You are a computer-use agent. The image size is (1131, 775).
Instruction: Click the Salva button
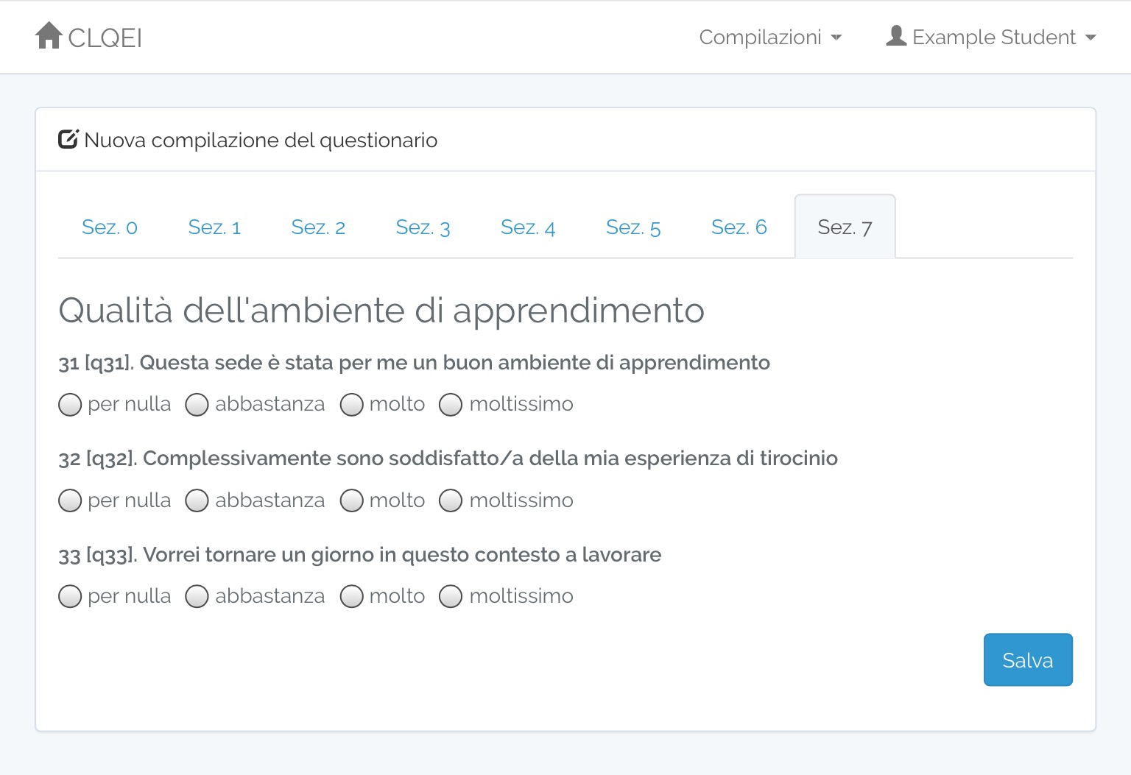pyautogui.click(x=1028, y=659)
